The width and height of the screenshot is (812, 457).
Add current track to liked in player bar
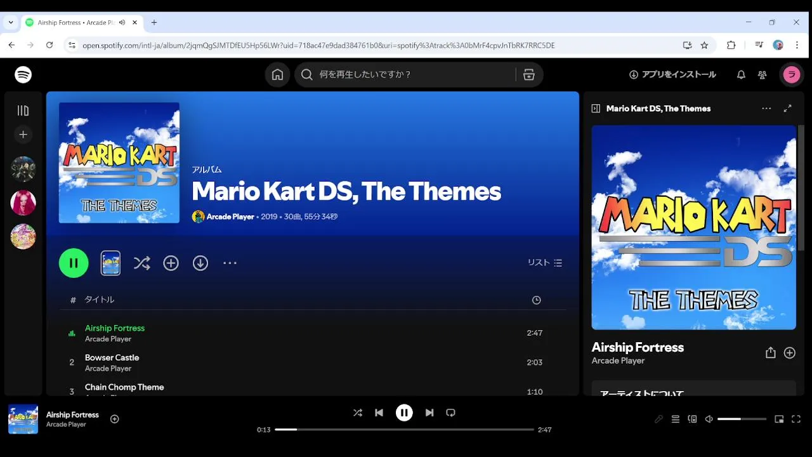pyautogui.click(x=115, y=419)
